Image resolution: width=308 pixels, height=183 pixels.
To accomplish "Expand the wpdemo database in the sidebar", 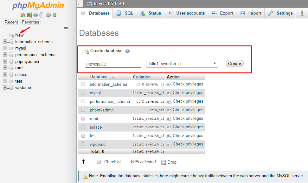I will (x=5, y=88).
